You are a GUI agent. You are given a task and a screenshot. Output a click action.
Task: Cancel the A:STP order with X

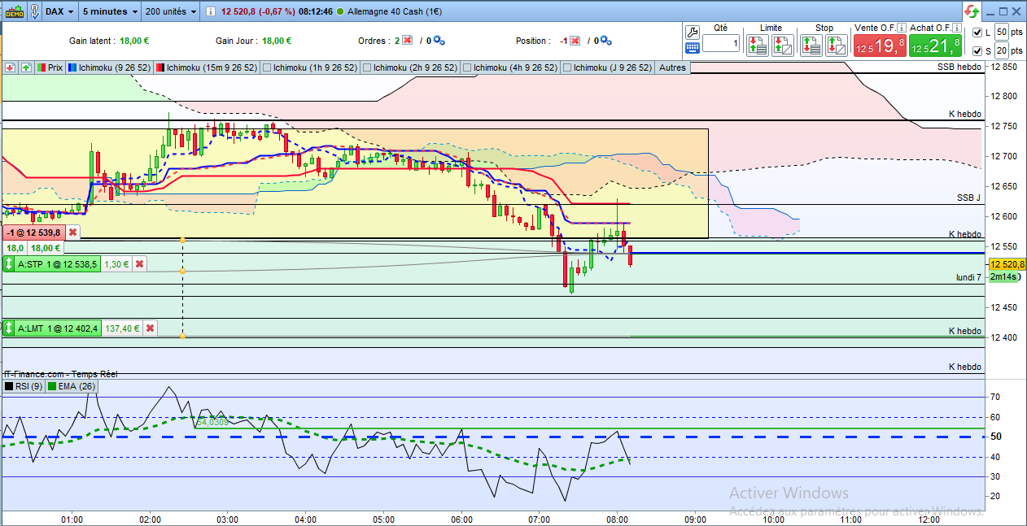[139, 264]
